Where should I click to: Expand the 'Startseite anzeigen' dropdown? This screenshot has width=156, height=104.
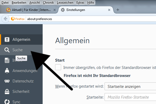130,86
